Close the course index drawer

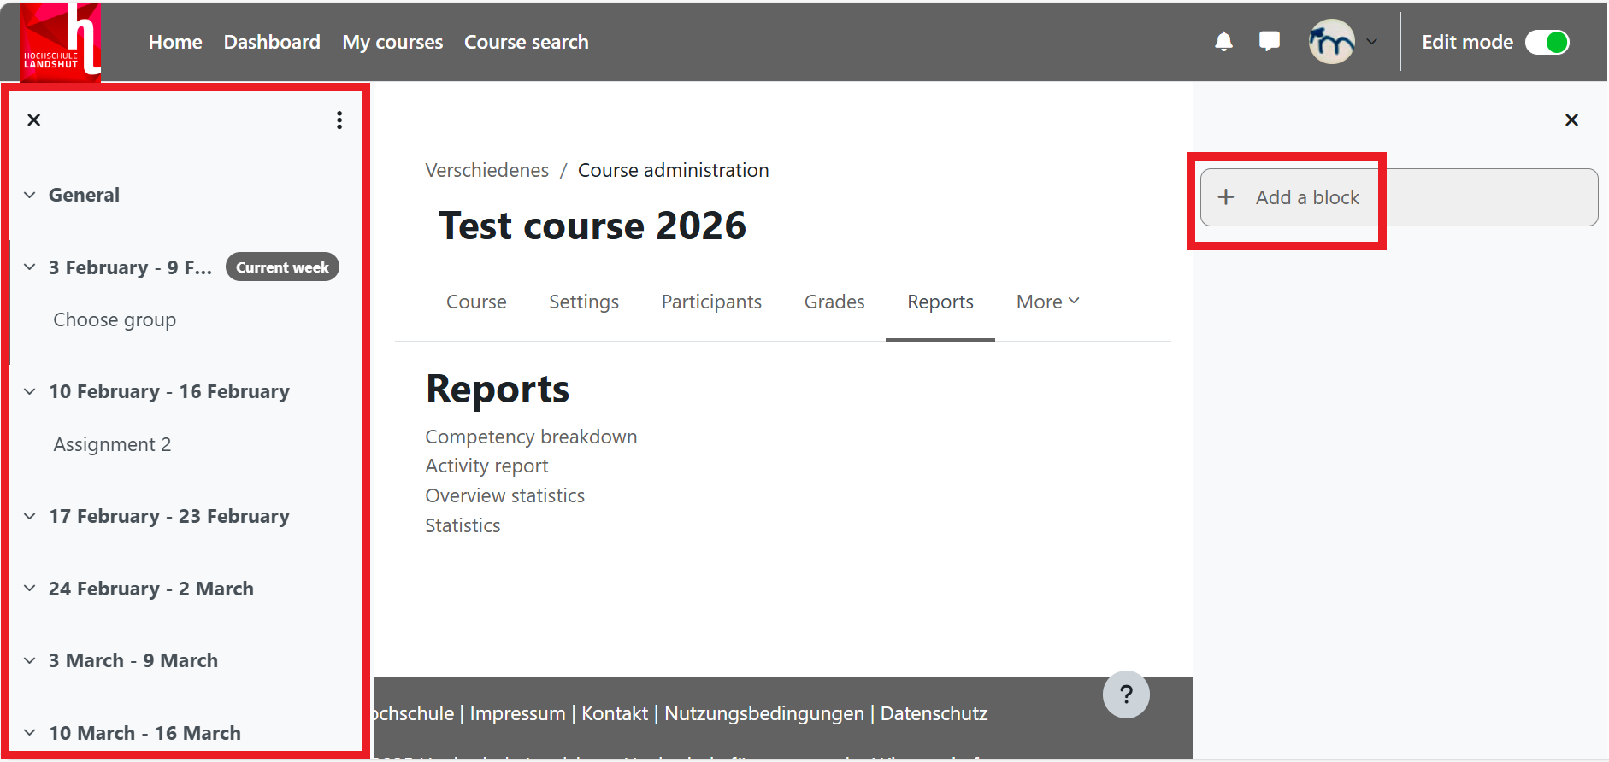pyautogui.click(x=34, y=120)
